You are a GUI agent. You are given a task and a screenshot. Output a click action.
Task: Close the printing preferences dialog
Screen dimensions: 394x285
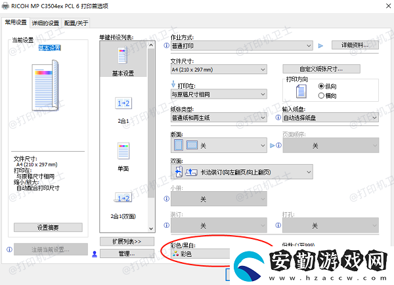coord(389,6)
